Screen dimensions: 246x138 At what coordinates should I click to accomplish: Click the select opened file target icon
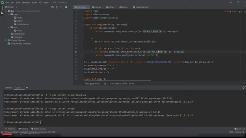point(52,7)
